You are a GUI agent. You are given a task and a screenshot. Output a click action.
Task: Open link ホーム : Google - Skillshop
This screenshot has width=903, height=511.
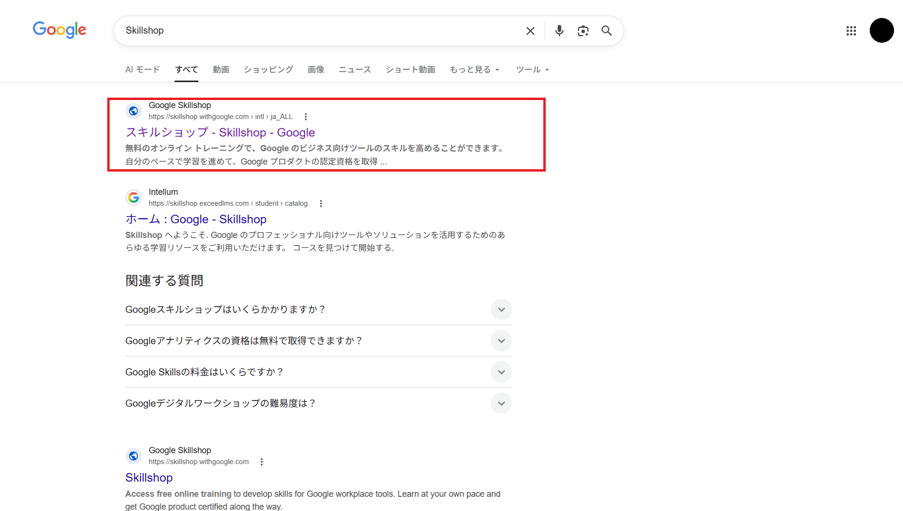coord(196,219)
